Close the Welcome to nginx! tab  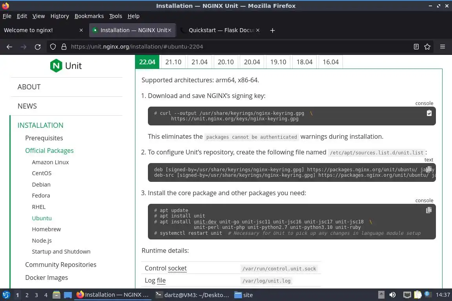coord(81,30)
